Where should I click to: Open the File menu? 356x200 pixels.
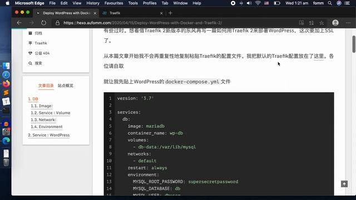click(52, 3)
